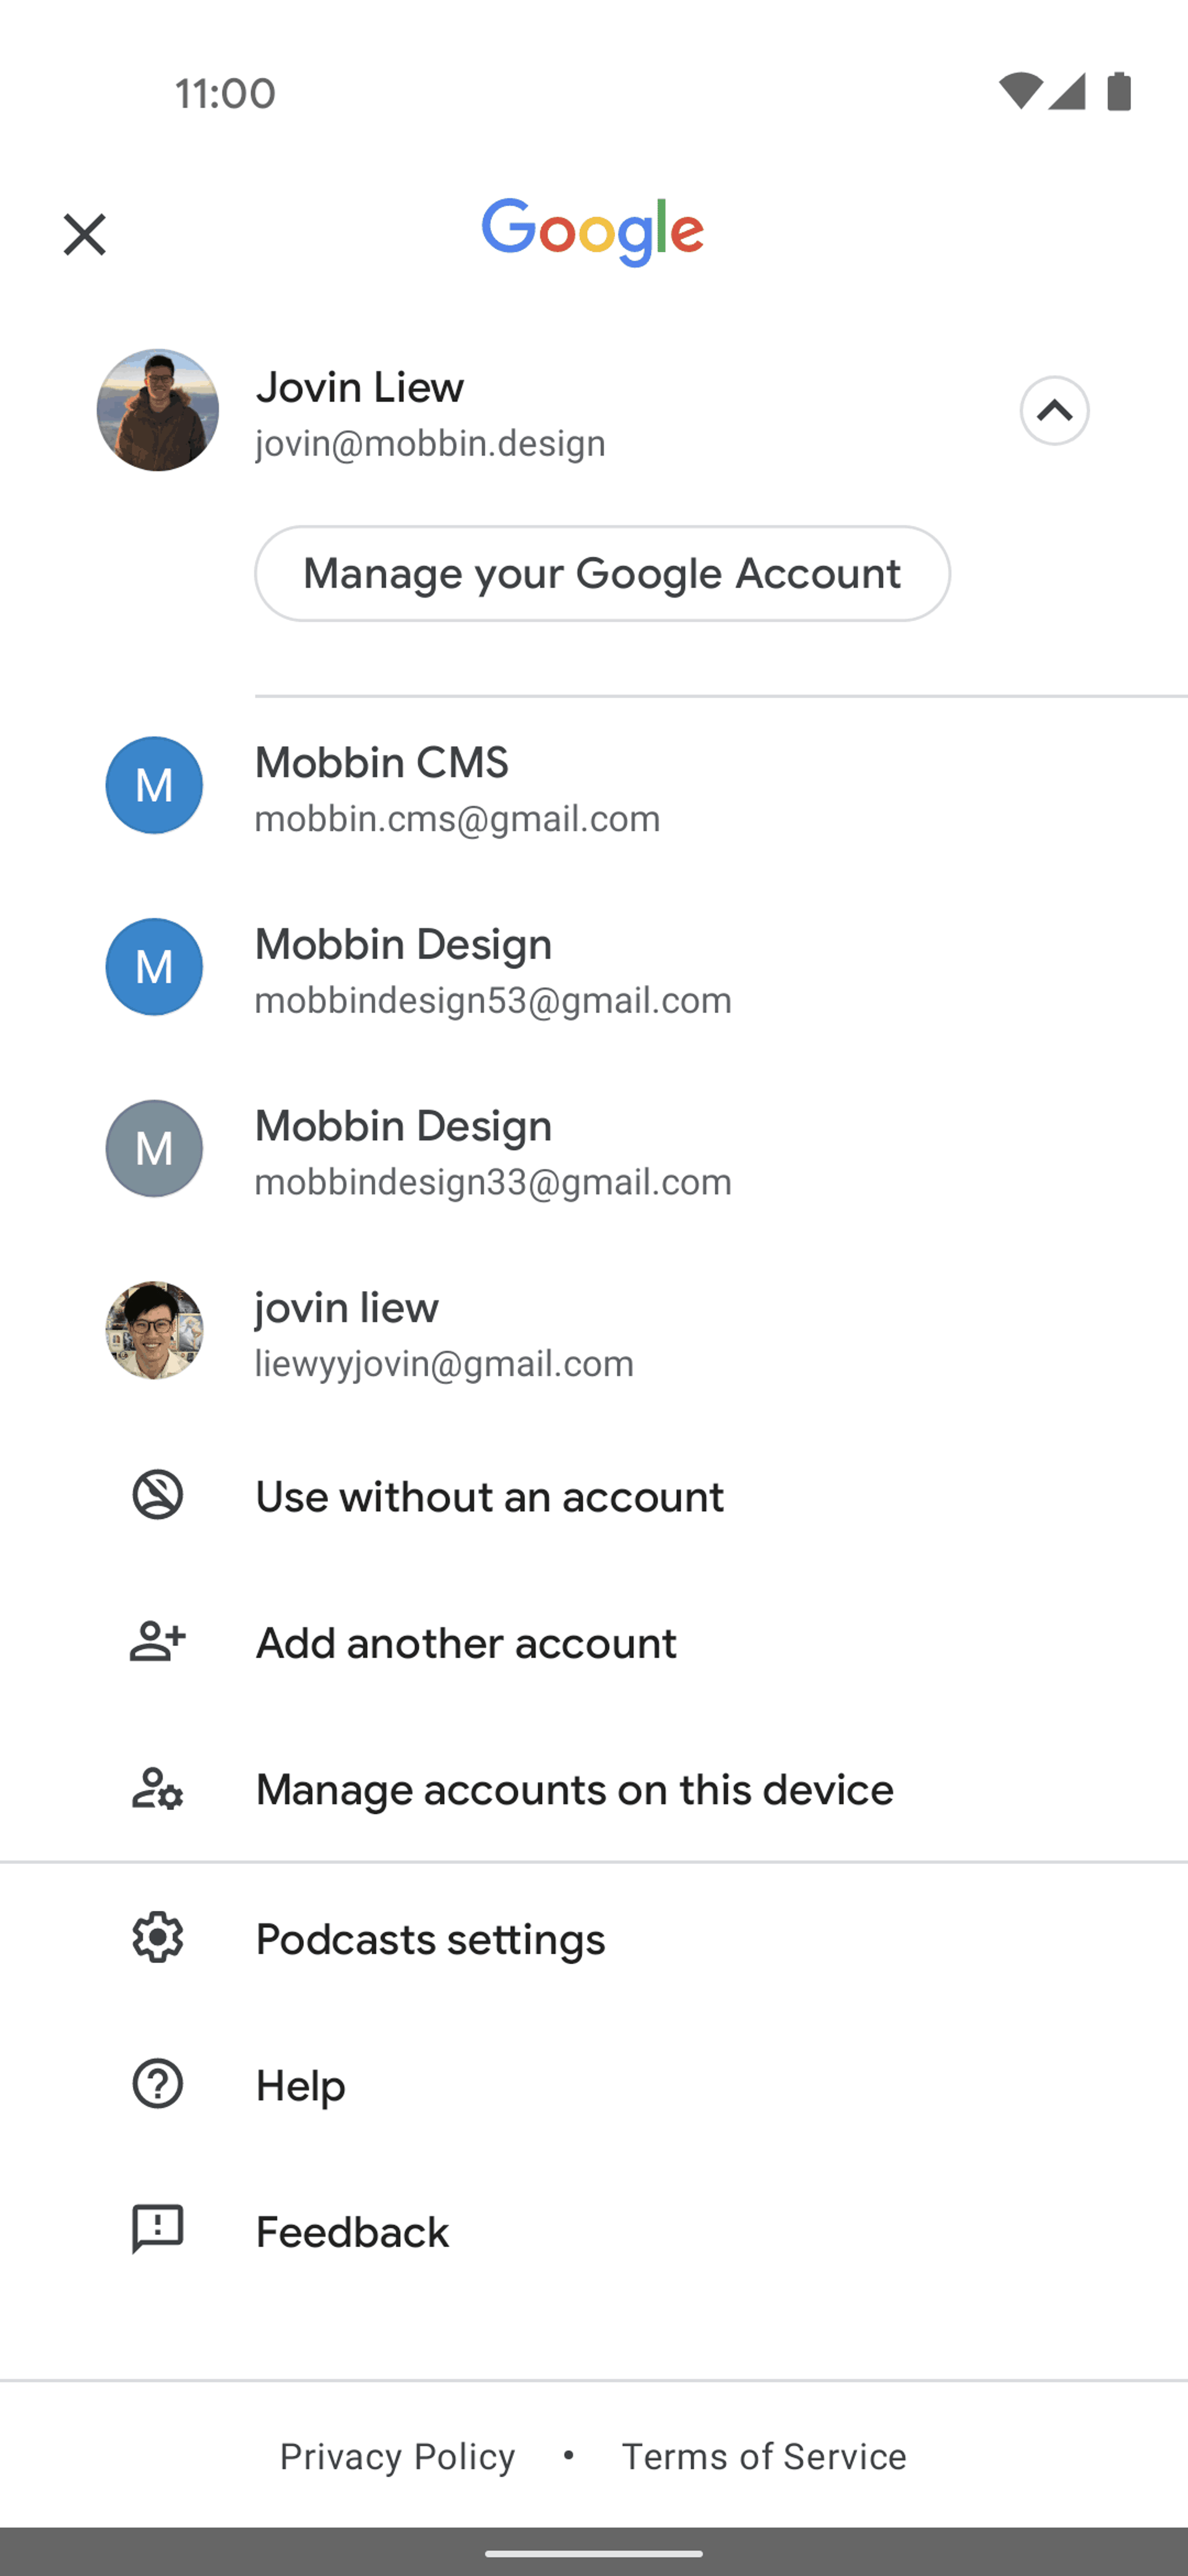1188x2576 pixels.
Task: Open the Terms of Service link
Action: coord(764,2456)
